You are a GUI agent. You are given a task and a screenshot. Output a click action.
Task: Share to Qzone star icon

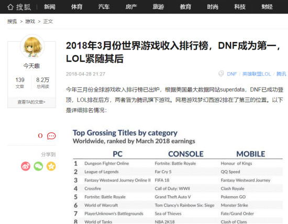pos(51,166)
